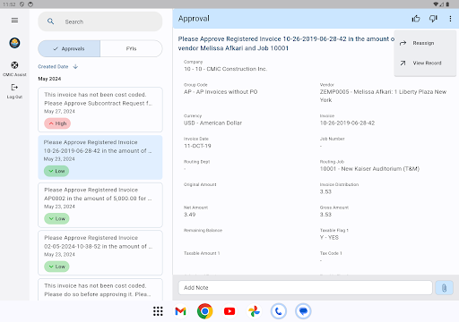The width and height of the screenshot is (459, 322).
Task: Click 'Y - YES' taxable flag value
Action: 329,238
